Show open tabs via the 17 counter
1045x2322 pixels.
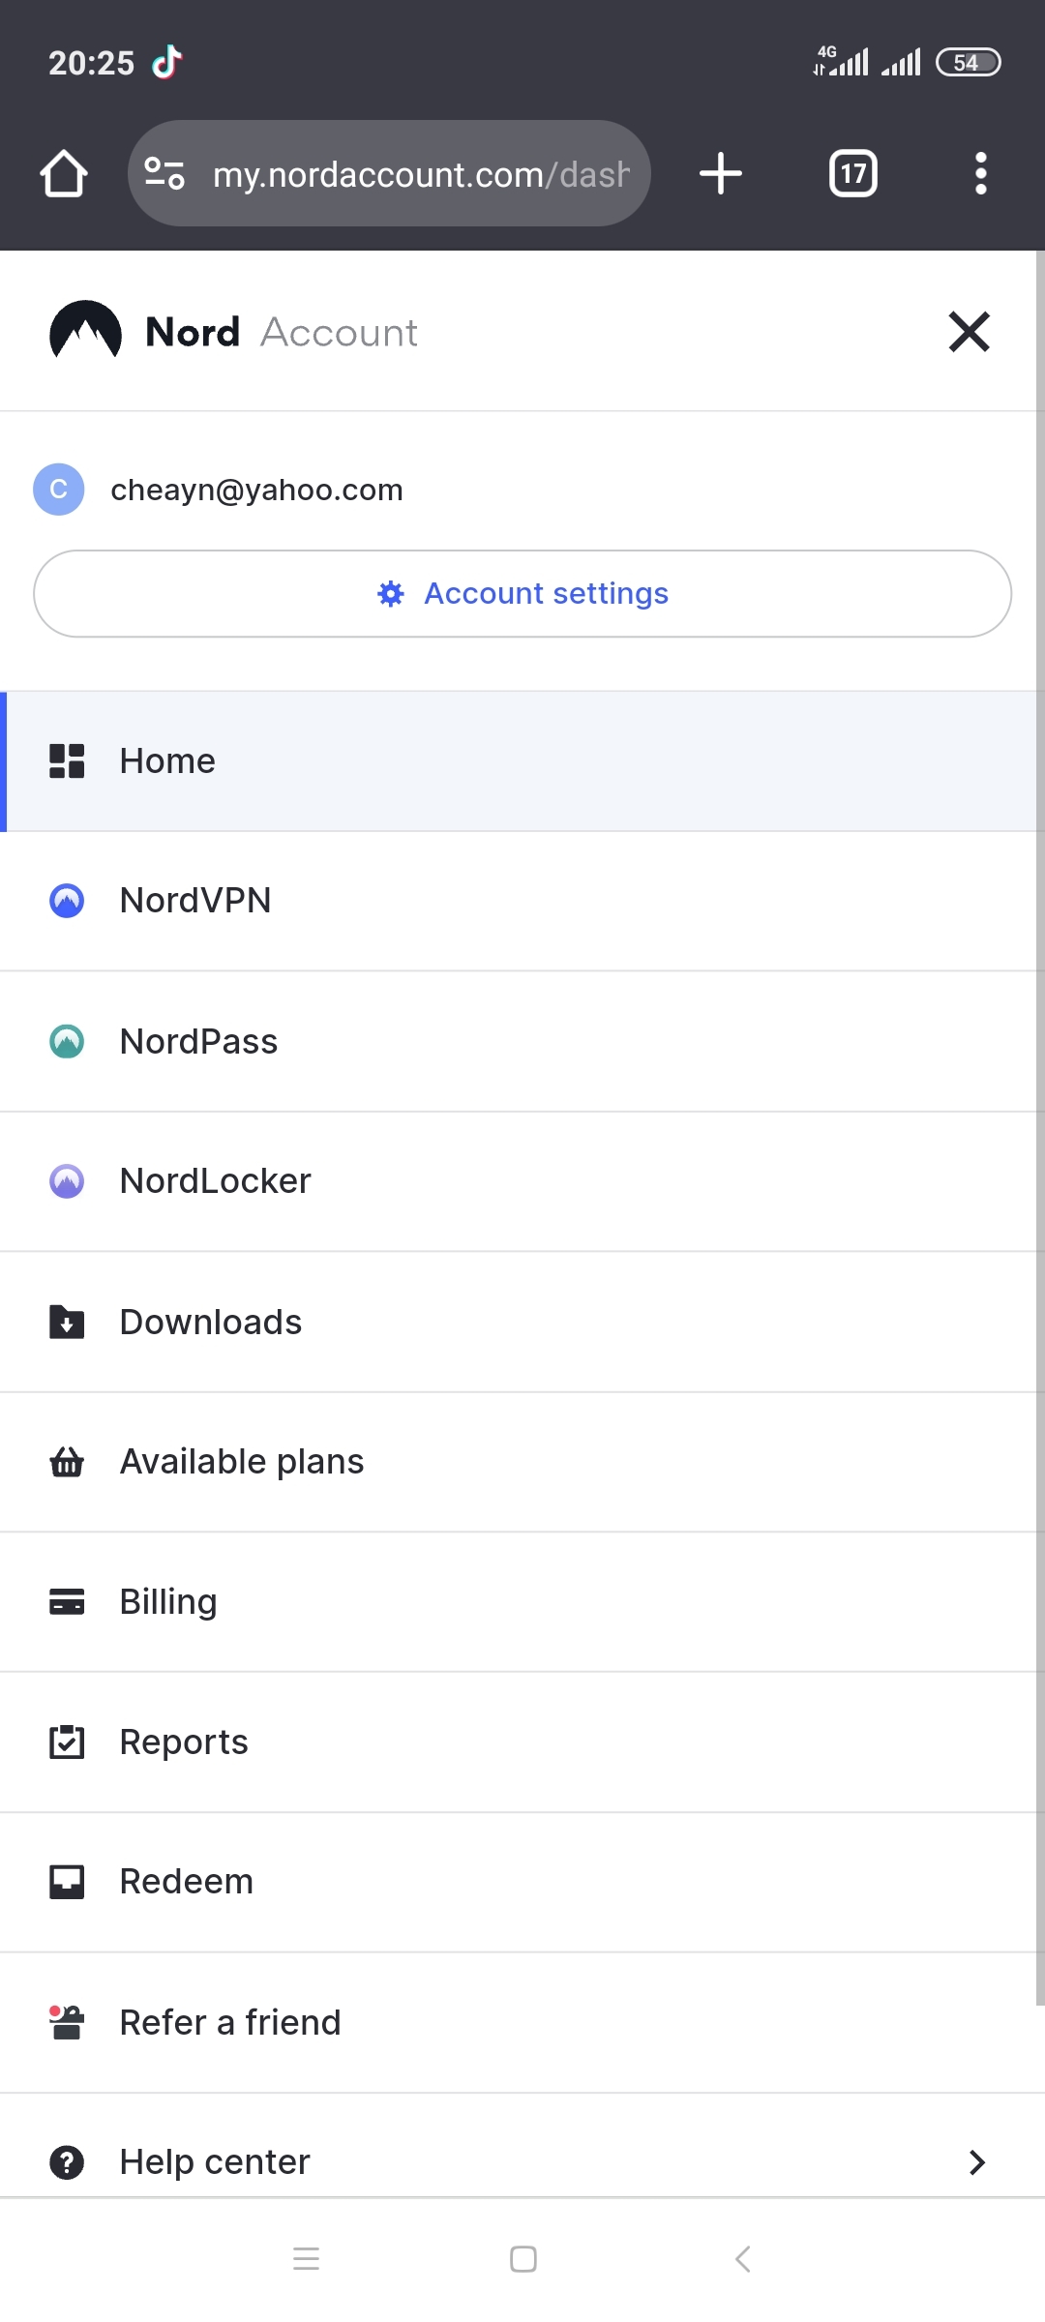pos(853,174)
